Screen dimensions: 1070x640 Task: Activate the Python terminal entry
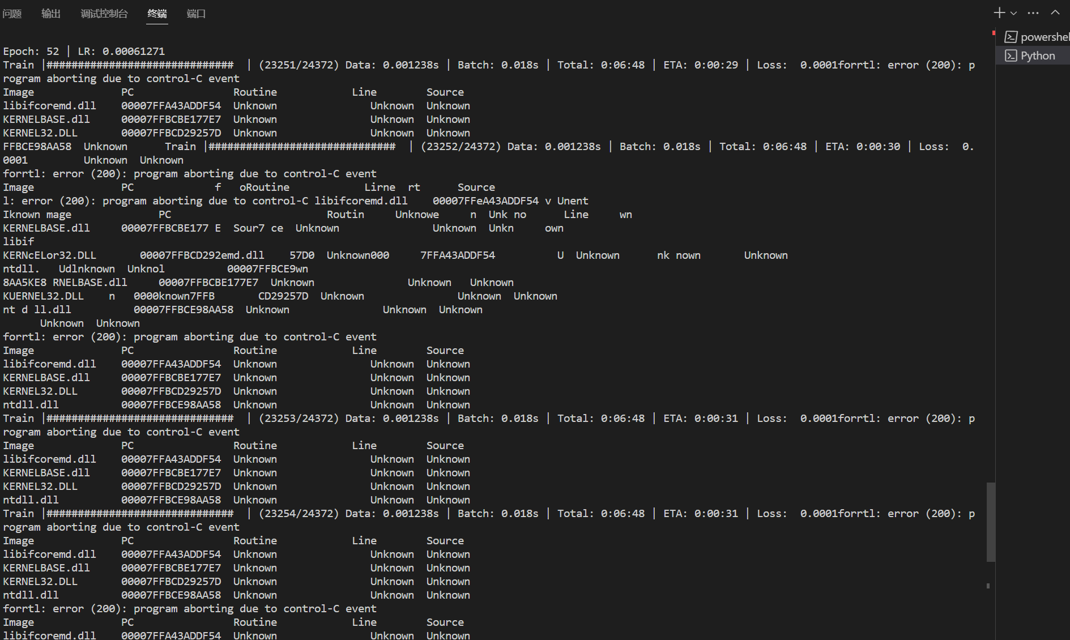[1033, 56]
